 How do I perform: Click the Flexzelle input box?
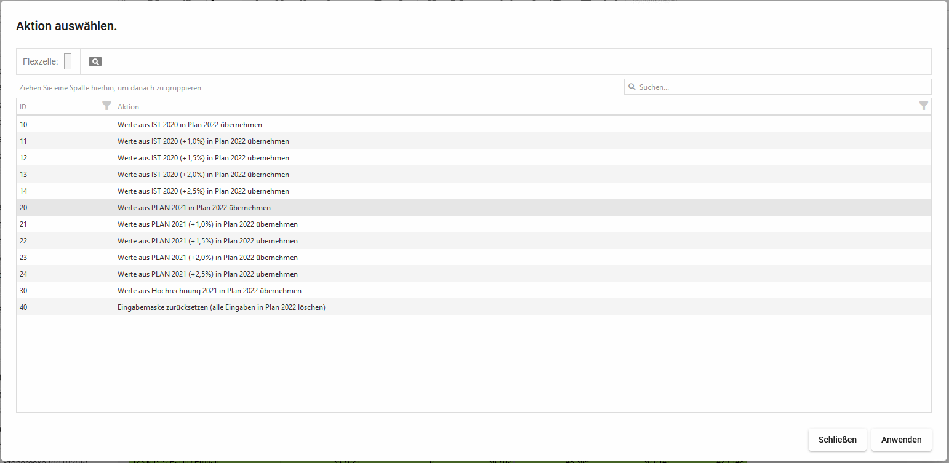click(x=68, y=61)
